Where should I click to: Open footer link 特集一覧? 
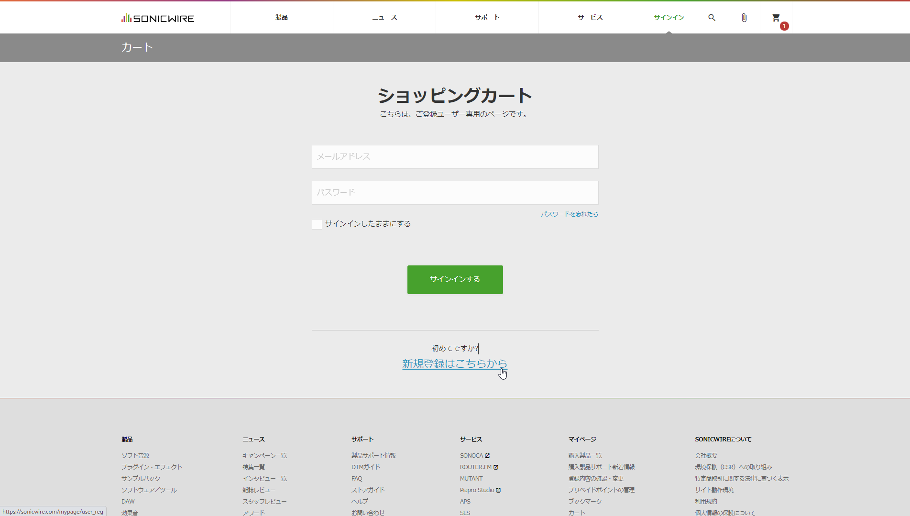[253, 467]
